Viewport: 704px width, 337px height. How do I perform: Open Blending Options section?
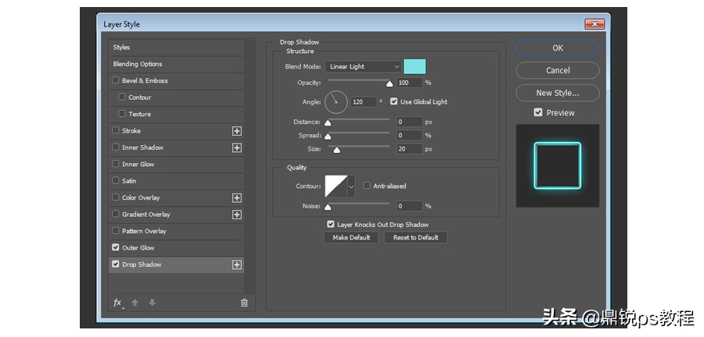176,64
